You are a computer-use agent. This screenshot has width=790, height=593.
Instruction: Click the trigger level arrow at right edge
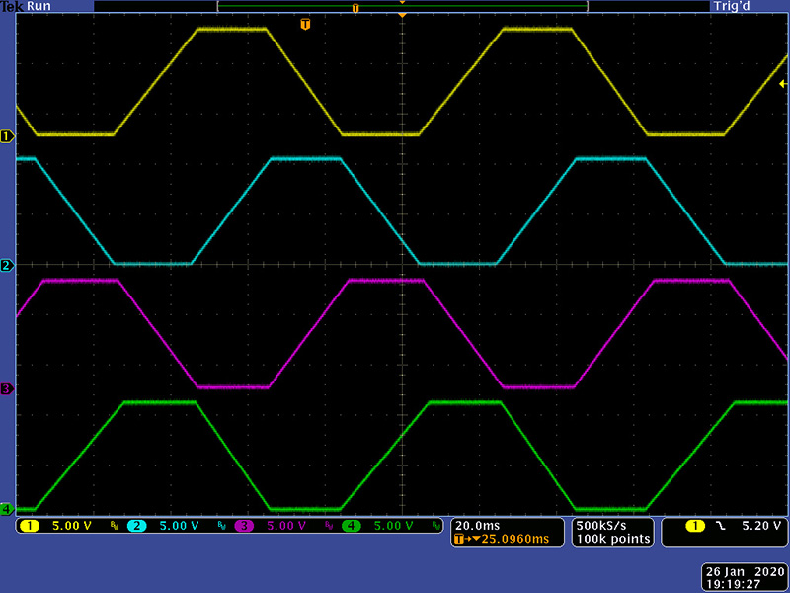coord(783,83)
